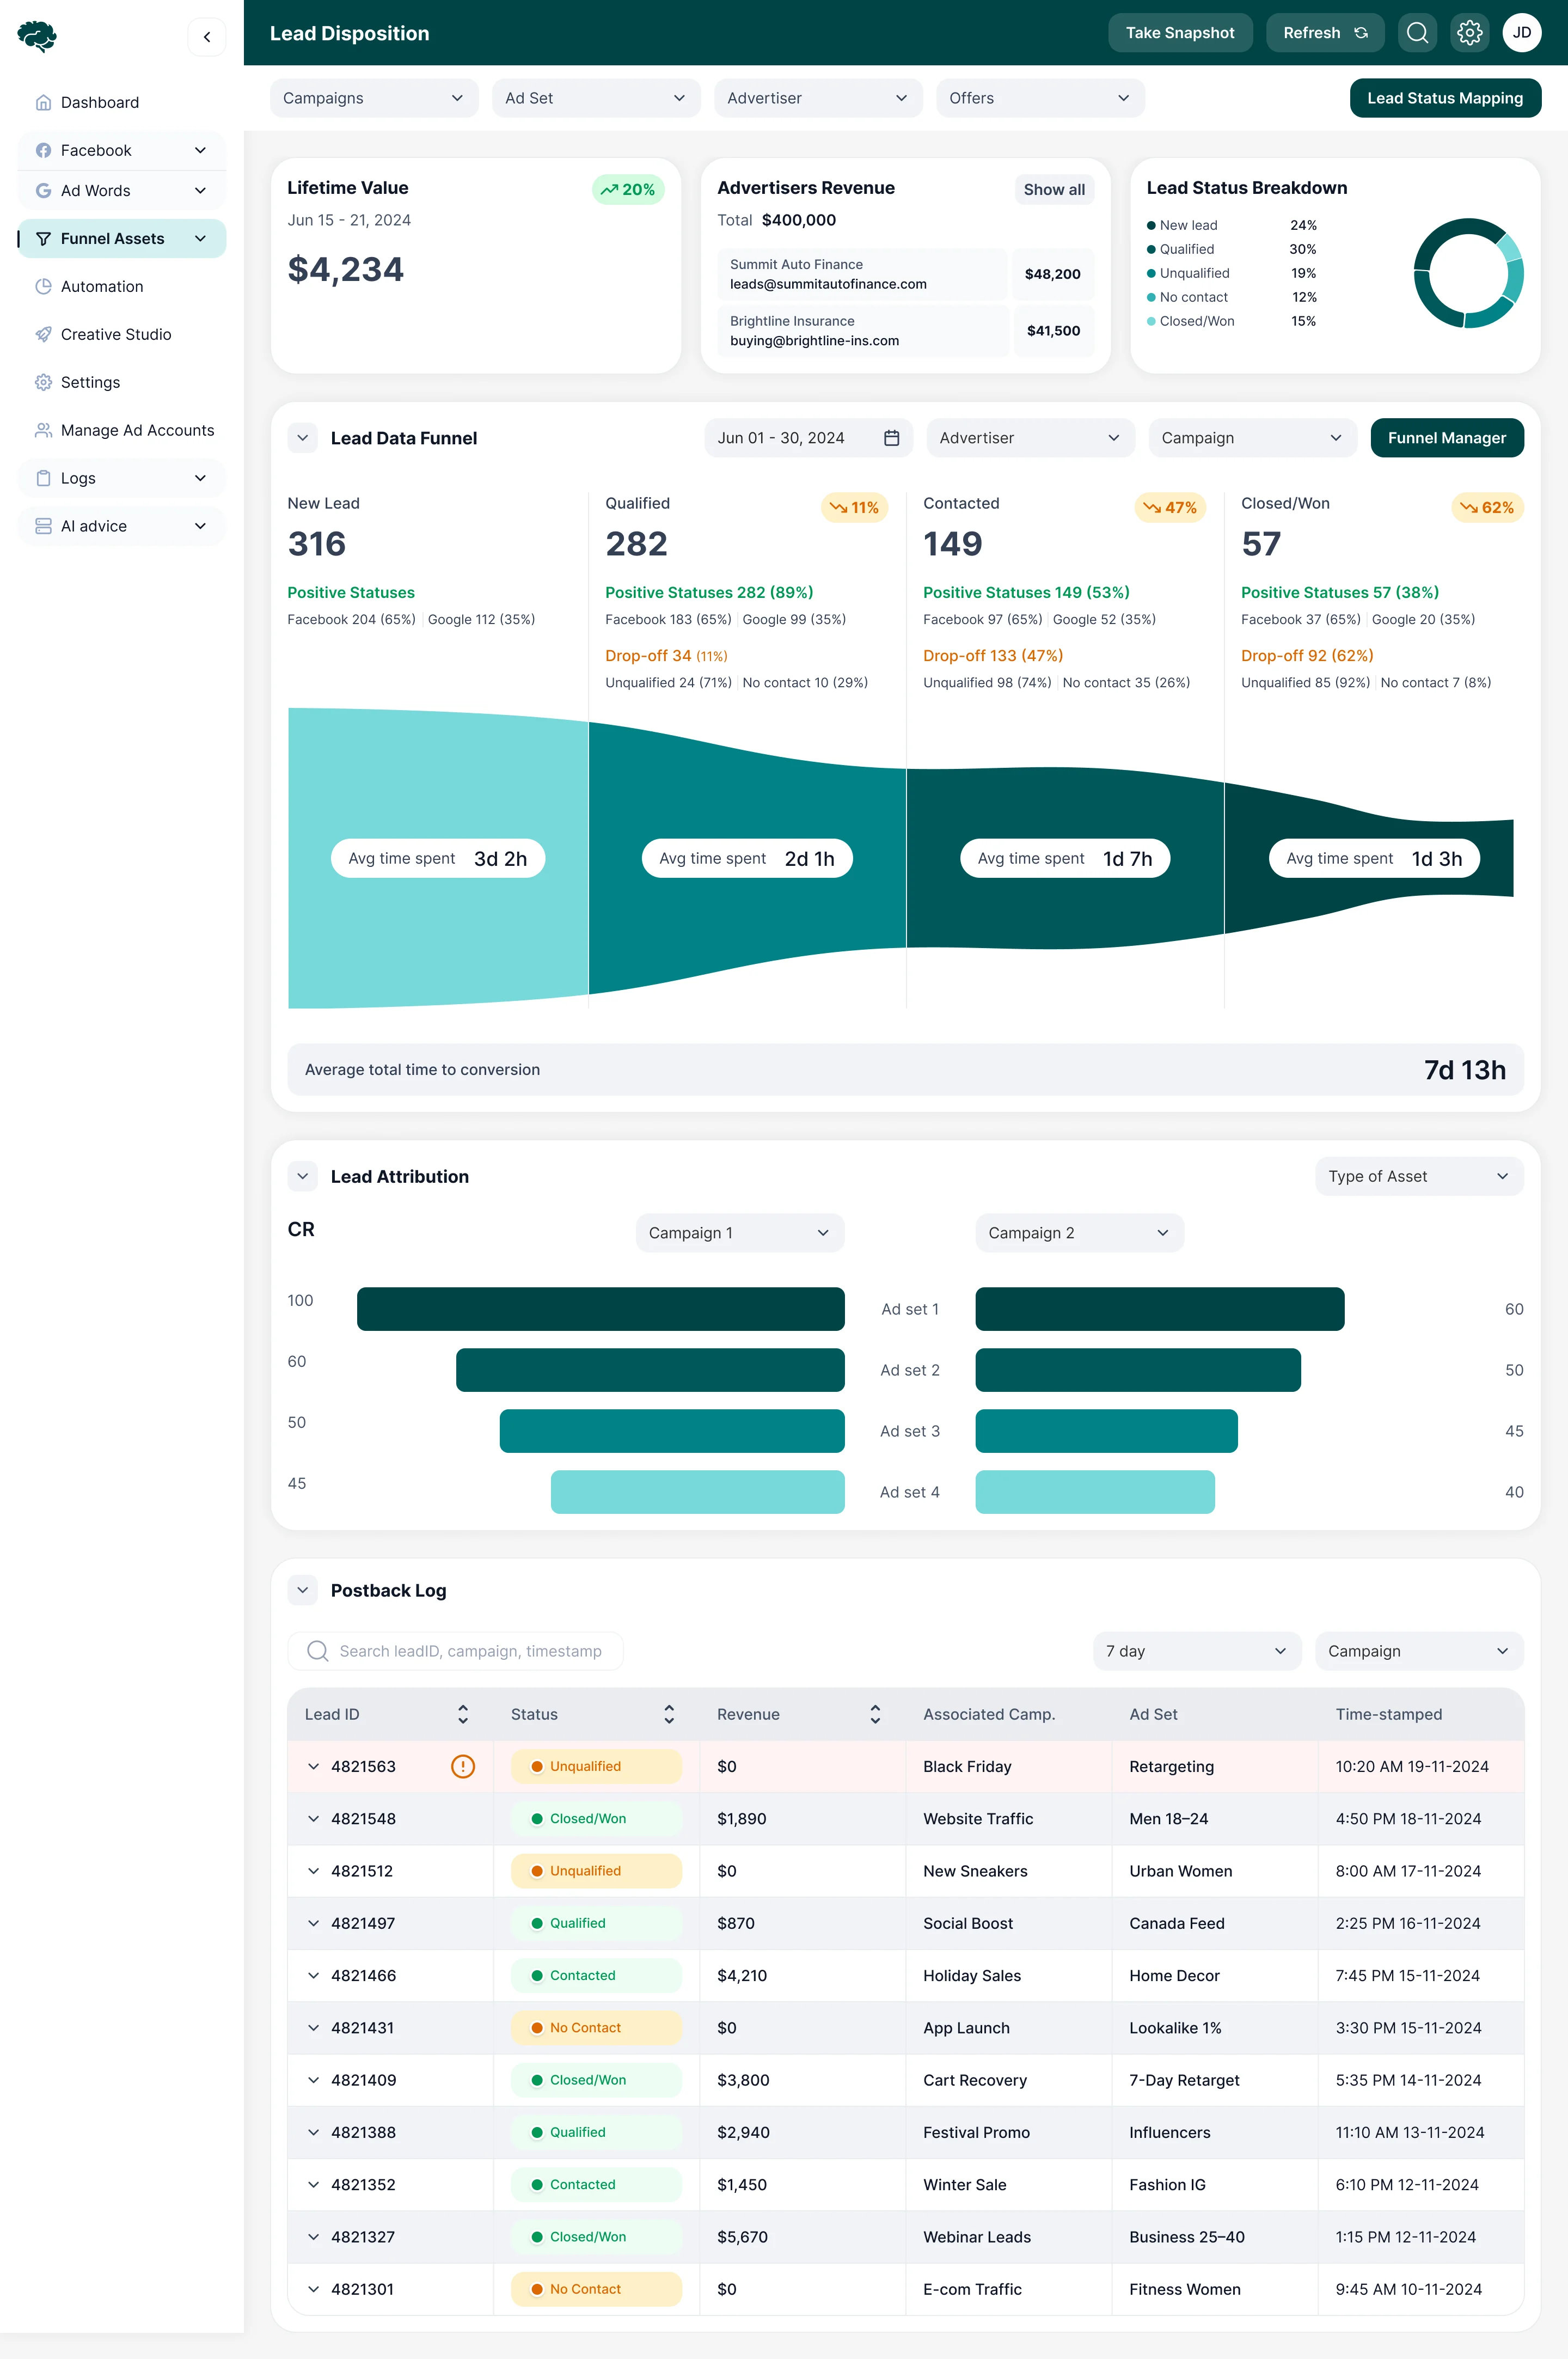Open the Ad Set filter dropdown
This screenshot has width=1568, height=2359.
click(x=596, y=98)
